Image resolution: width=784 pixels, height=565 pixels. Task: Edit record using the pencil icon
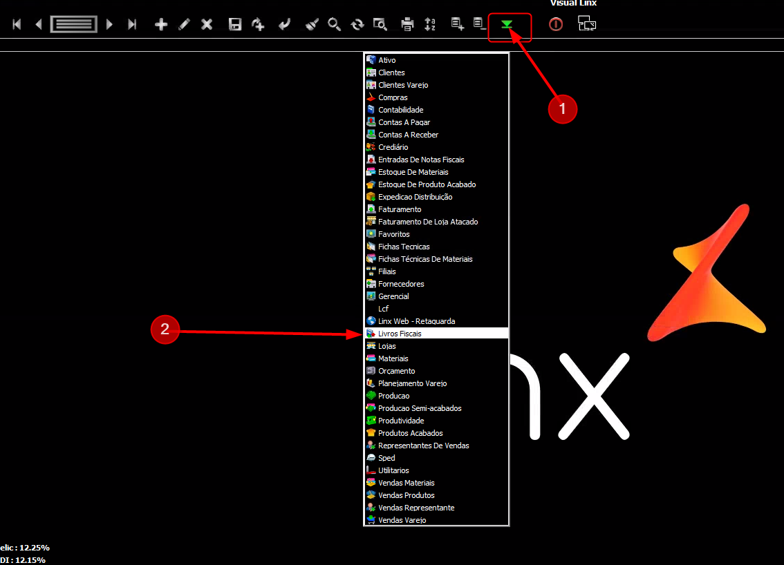point(184,24)
